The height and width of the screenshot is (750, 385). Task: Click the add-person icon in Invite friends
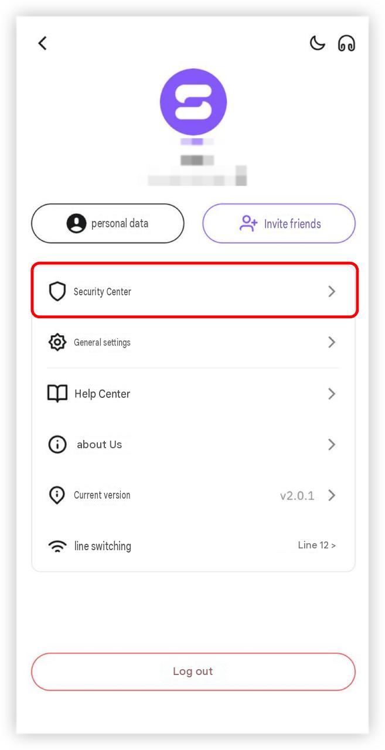click(248, 223)
